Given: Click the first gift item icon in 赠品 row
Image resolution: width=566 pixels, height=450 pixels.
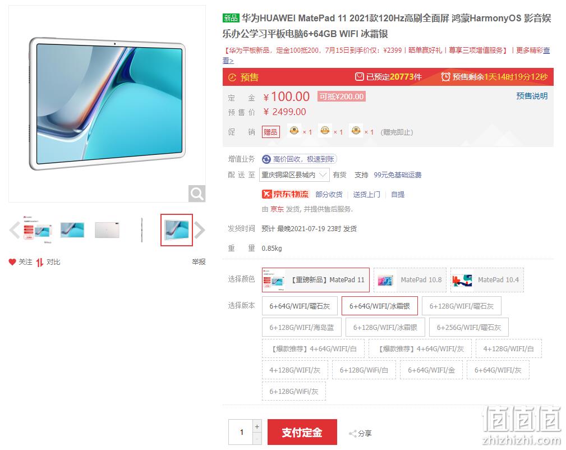Looking at the screenshot, I should (x=294, y=130).
